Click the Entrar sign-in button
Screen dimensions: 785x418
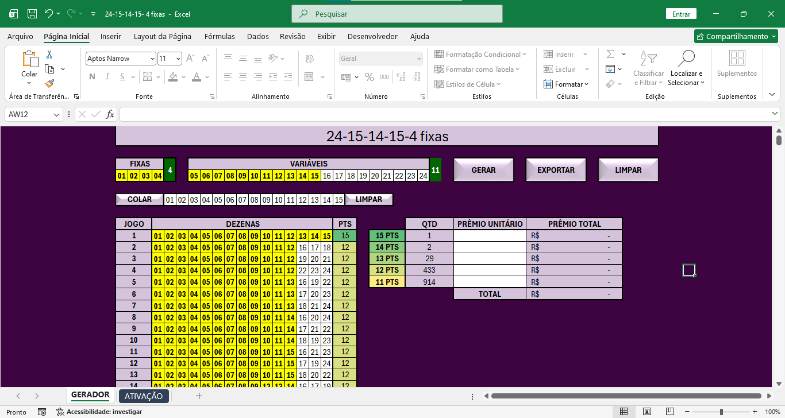pos(681,14)
